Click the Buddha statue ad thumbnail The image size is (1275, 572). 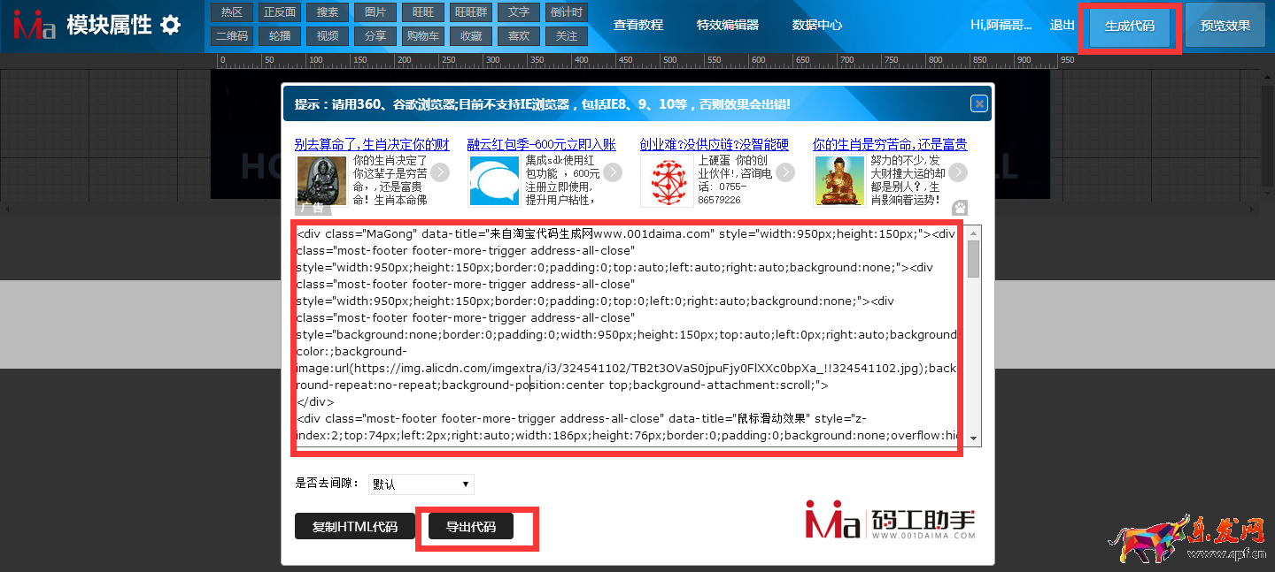click(x=321, y=181)
